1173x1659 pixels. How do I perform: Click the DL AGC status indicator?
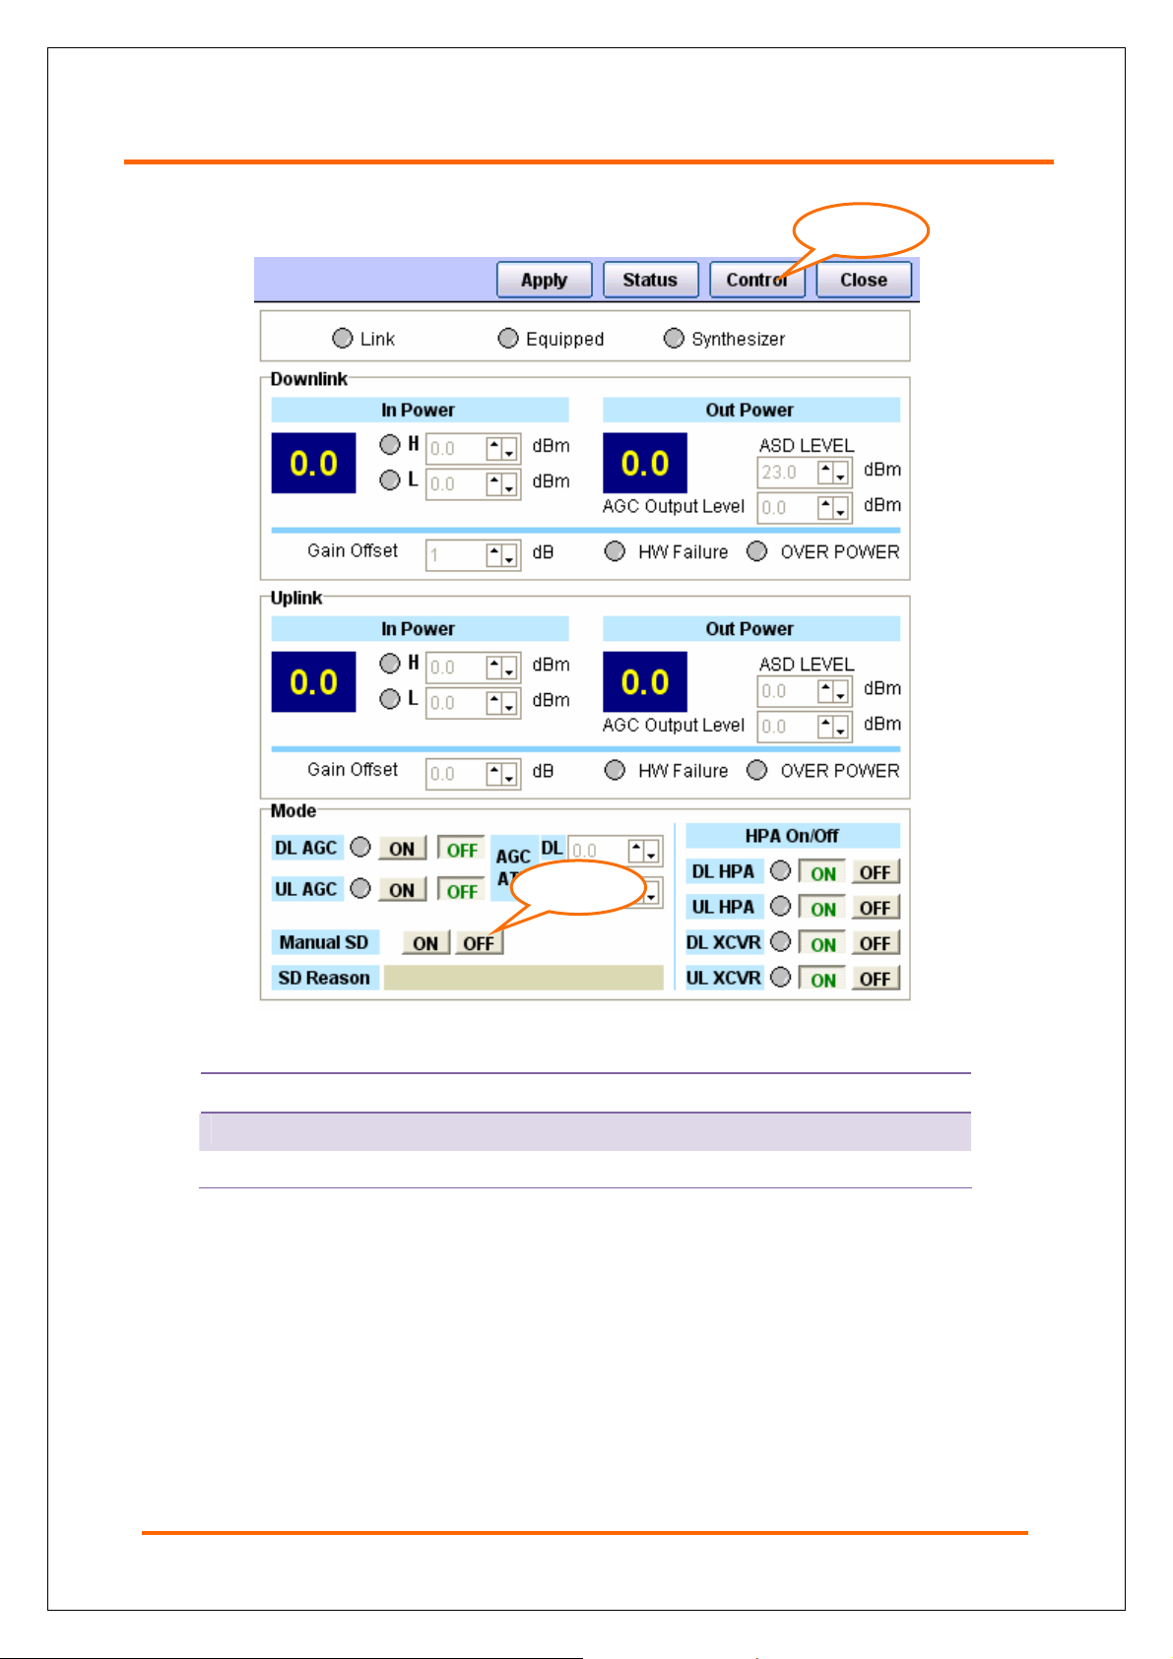pyautogui.click(x=360, y=847)
